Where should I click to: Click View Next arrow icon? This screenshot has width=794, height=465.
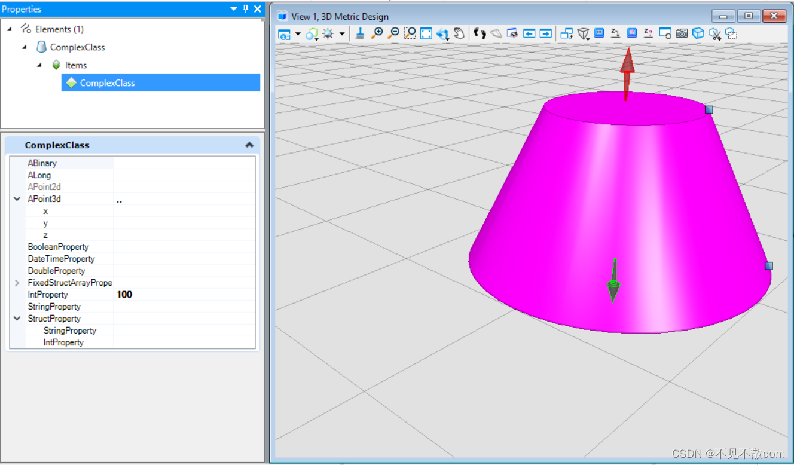tap(545, 33)
